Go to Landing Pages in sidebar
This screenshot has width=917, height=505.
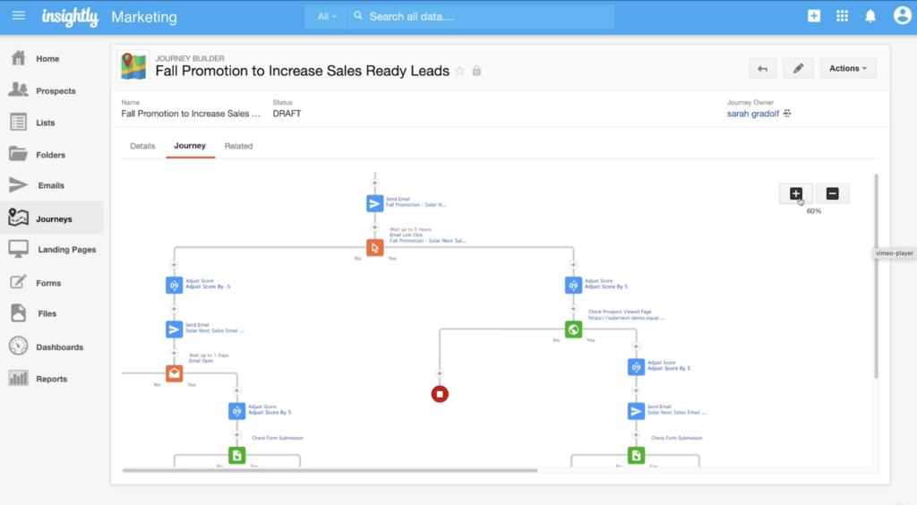click(x=66, y=250)
